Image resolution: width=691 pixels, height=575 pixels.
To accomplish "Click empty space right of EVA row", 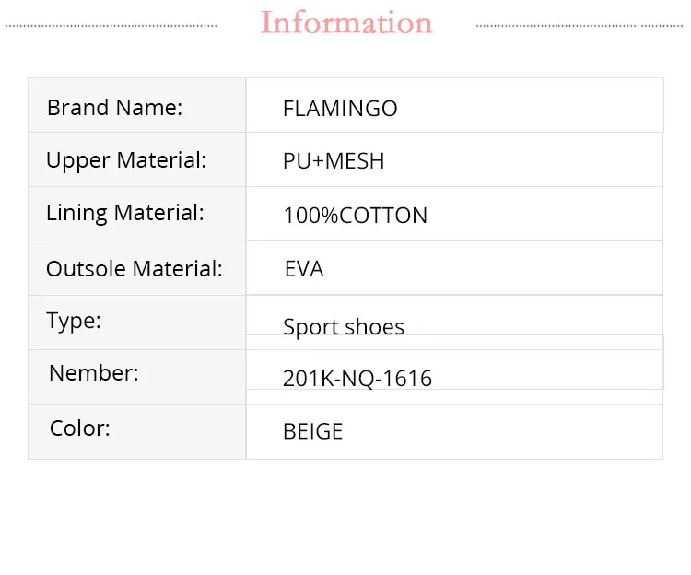I will coord(494,268).
